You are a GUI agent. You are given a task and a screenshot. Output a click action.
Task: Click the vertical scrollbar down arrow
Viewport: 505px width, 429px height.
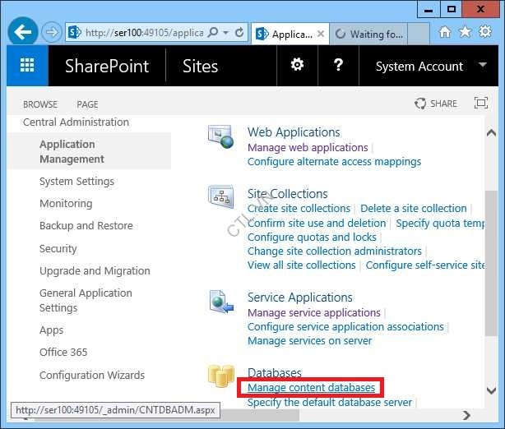(491, 390)
